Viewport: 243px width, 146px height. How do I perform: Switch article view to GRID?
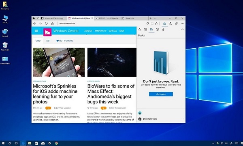(x=38, y=41)
